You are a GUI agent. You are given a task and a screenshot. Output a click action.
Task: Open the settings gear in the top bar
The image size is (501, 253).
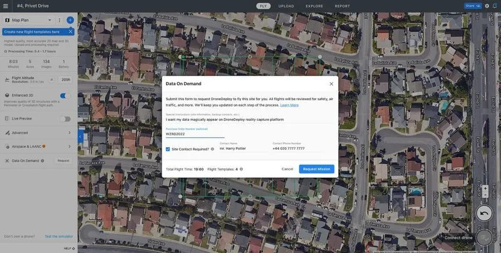pyautogui.click(x=487, y=6)
